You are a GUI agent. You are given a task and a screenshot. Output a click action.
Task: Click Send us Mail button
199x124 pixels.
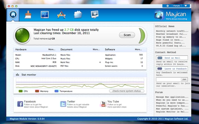click(172, 58)
